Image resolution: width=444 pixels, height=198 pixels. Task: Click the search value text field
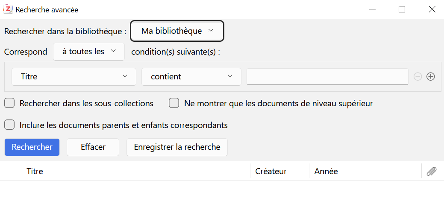click(x=327, y=77)
